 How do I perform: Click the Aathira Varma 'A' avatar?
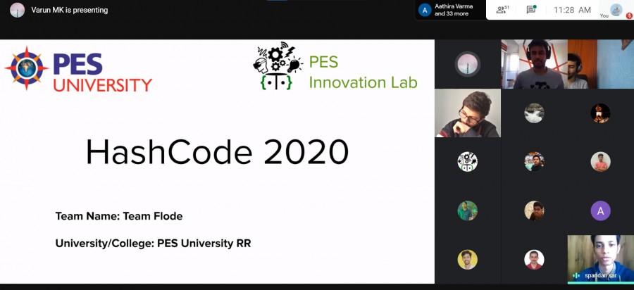pos(424,10)
